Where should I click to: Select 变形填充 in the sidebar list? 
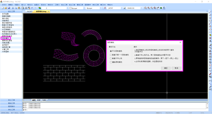click(6, 38)
